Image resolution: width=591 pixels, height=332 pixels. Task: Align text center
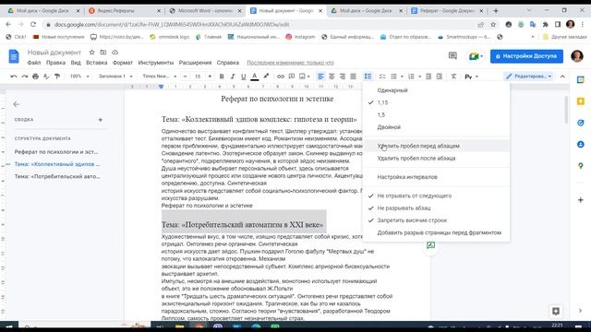[x=332, y=77]
